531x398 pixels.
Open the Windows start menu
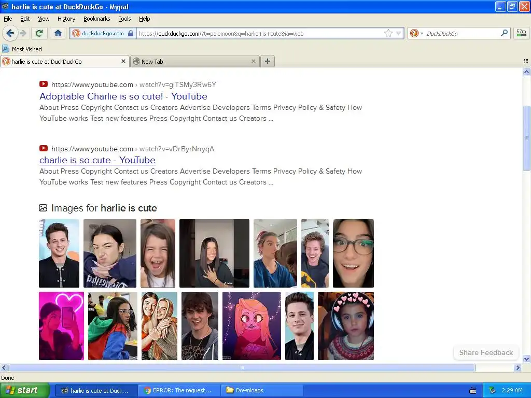pyautogui.click(x=24, y=390)
